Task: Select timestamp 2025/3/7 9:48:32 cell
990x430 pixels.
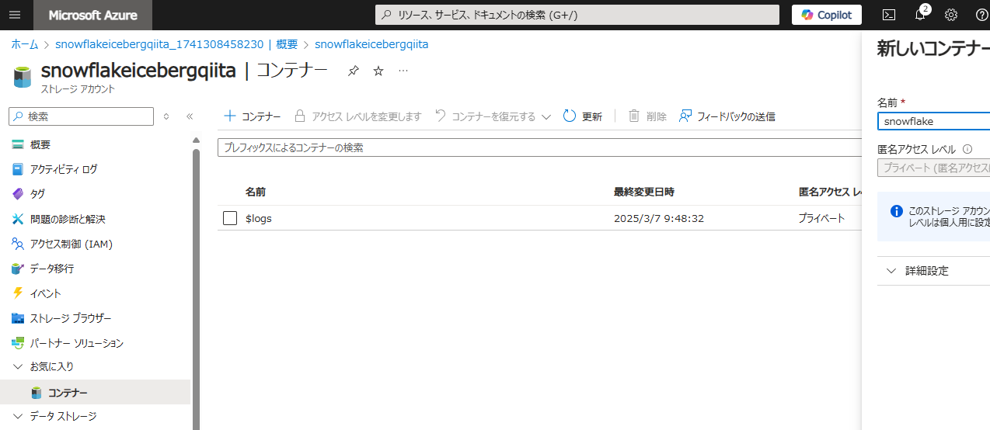Action: [x=659, y=219]
